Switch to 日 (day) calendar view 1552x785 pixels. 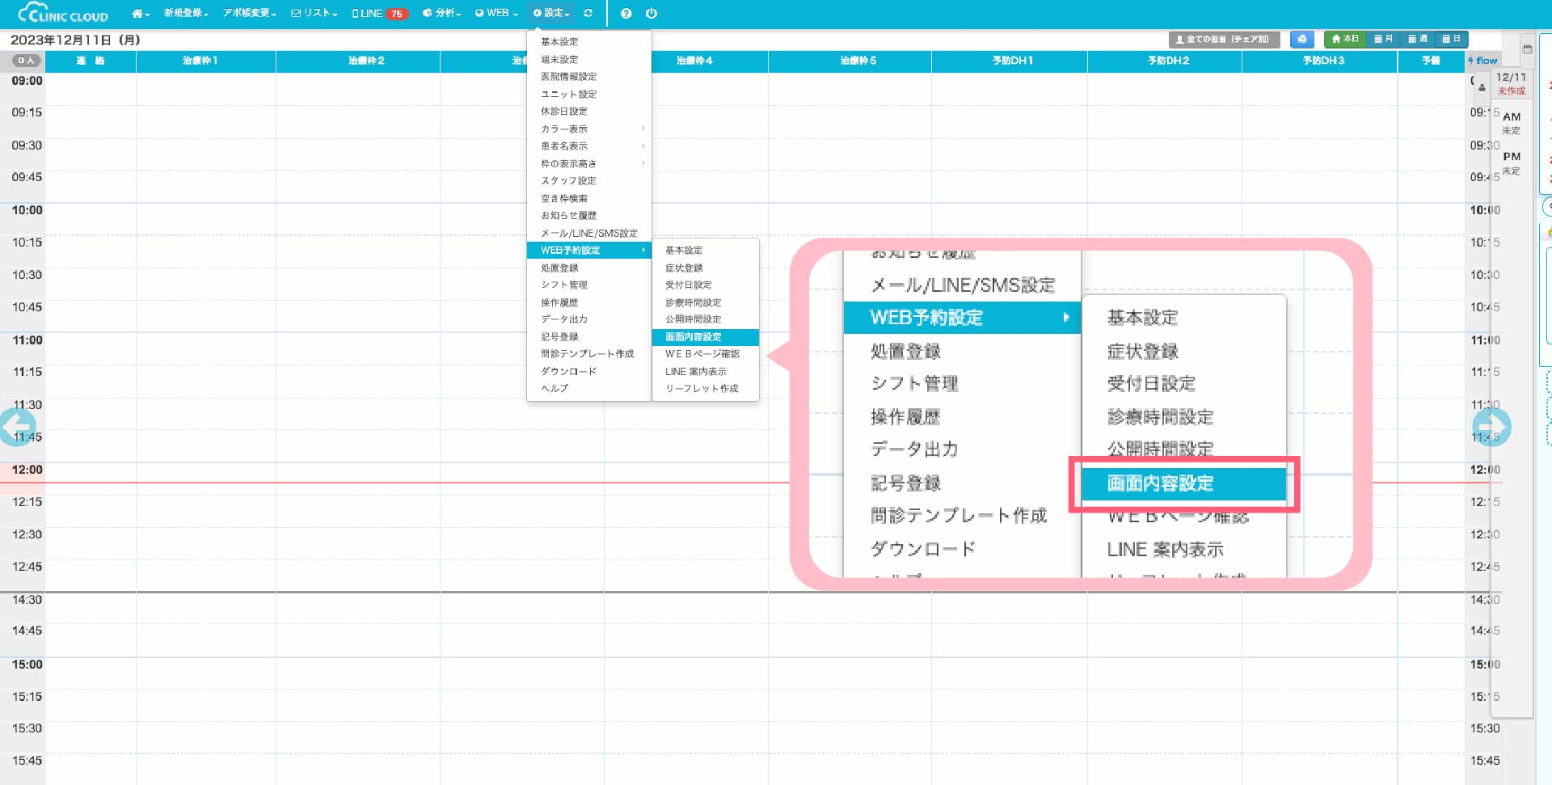1451,39
